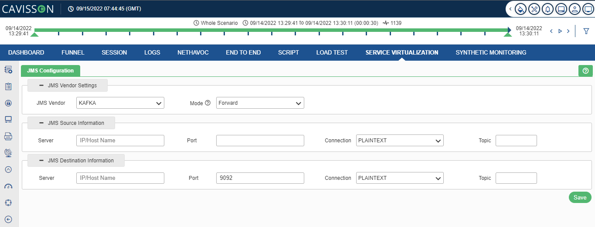Click the Save button
The width and height of the screenshot is (595, 227).
580,197
